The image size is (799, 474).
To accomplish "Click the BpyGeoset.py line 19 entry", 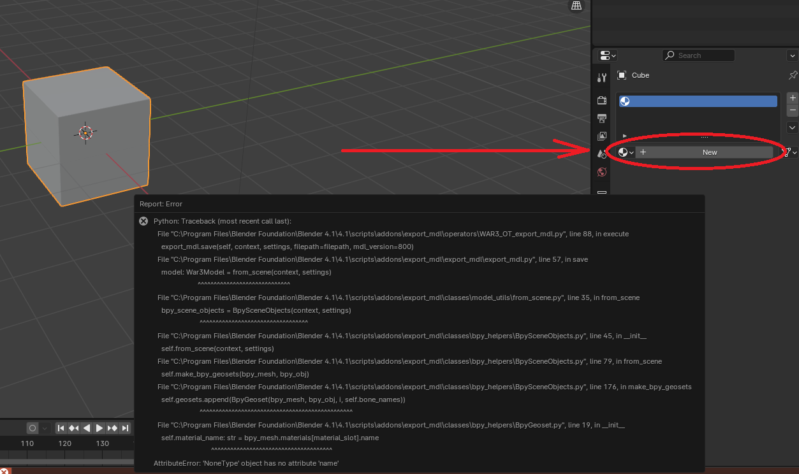I will [391, 425].
